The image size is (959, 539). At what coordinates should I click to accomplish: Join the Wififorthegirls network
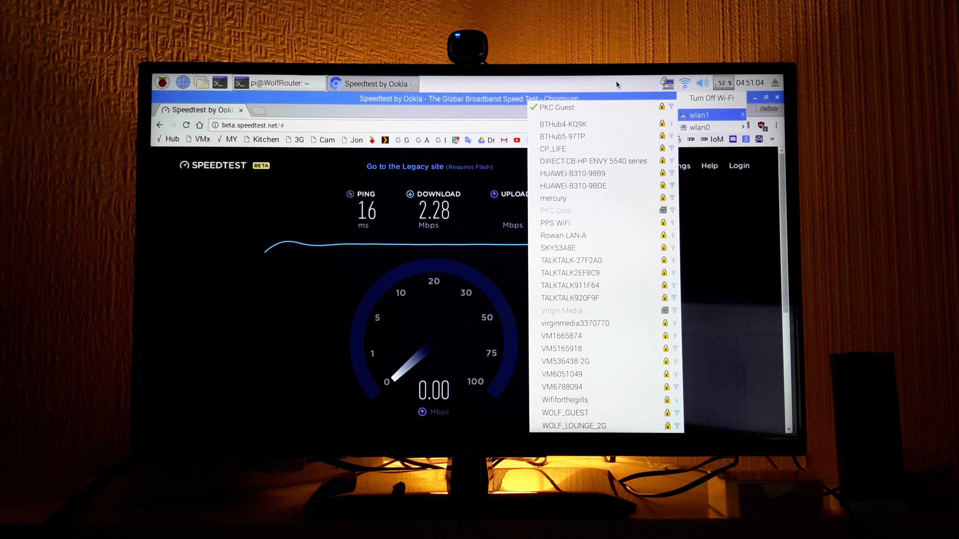click(606, 400)
